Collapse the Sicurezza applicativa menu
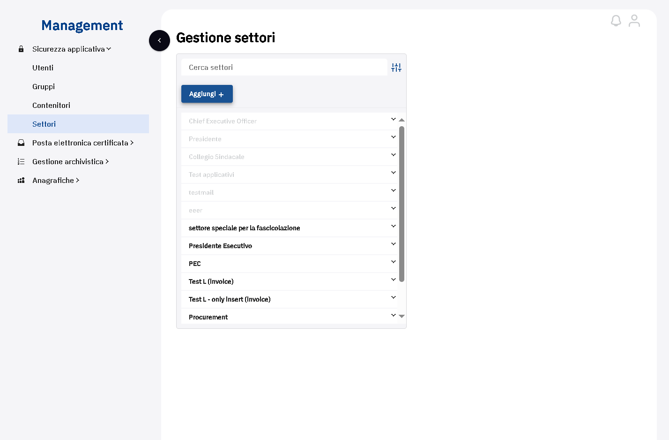 pos(109,49)
